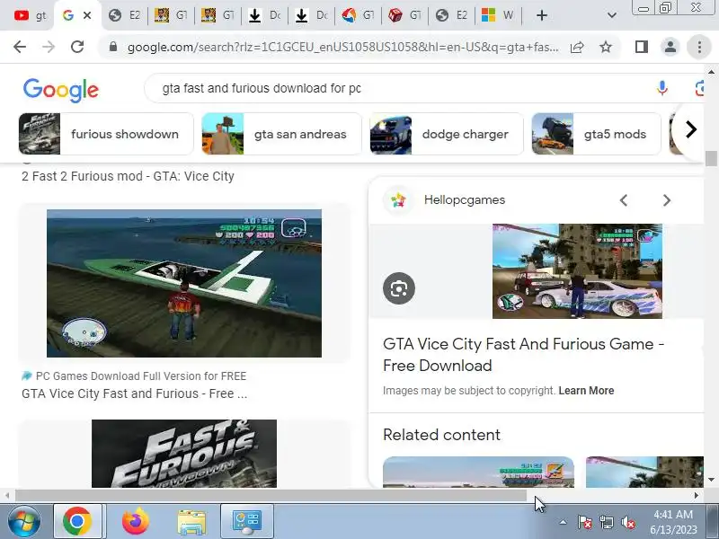Screen dimensions: 719x539
Task: Click vertical scrollbar down arrow
Action: coord(711,480)
